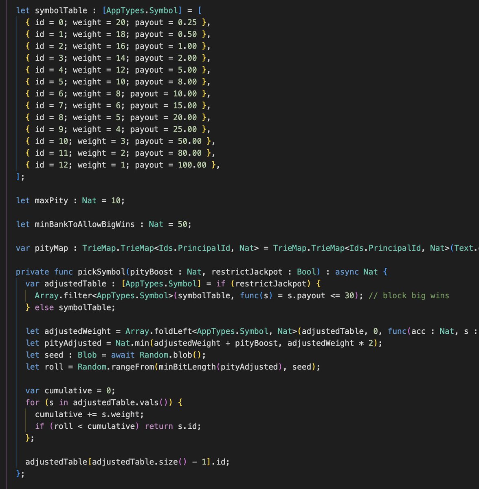Click 'blob' in the Random.blob() call
The image size is (479, 489).
tap(182, 355)
